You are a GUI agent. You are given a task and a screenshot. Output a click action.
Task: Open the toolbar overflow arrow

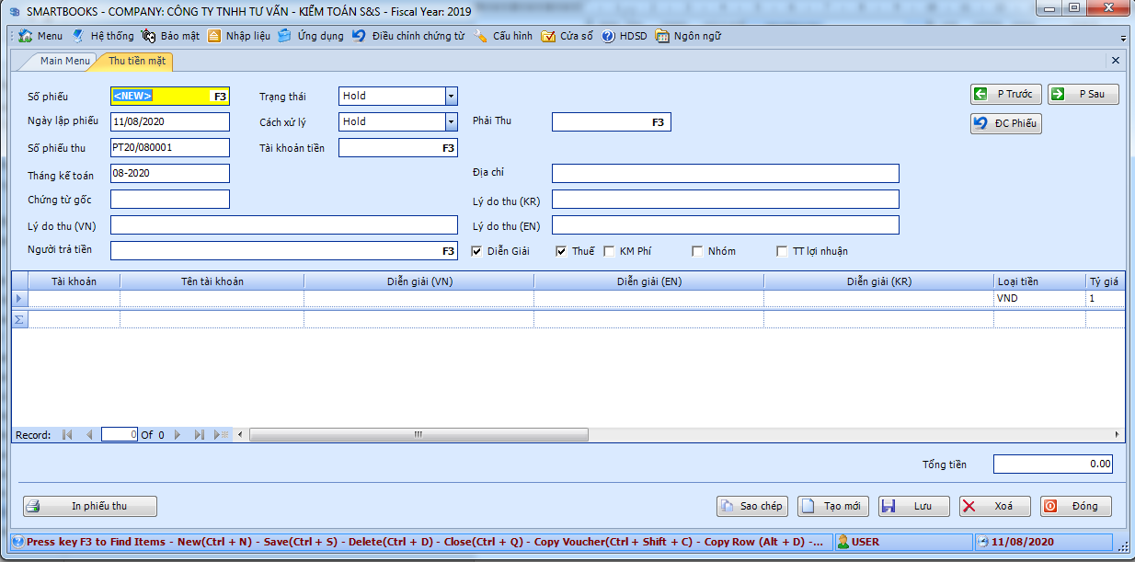[1123, 39]
